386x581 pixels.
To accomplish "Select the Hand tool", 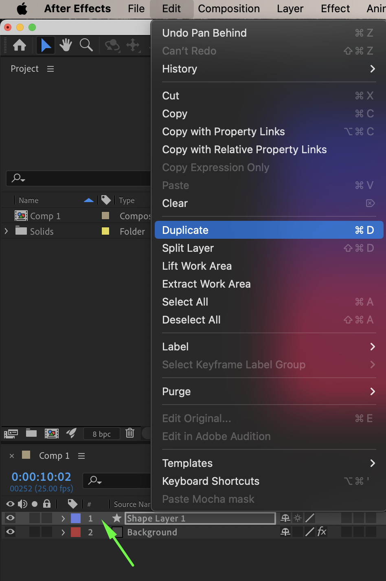I will 66,45.
